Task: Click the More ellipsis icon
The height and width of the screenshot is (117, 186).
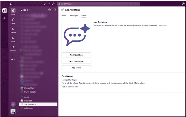Action: pyautogui.click(x=13, y=56)
